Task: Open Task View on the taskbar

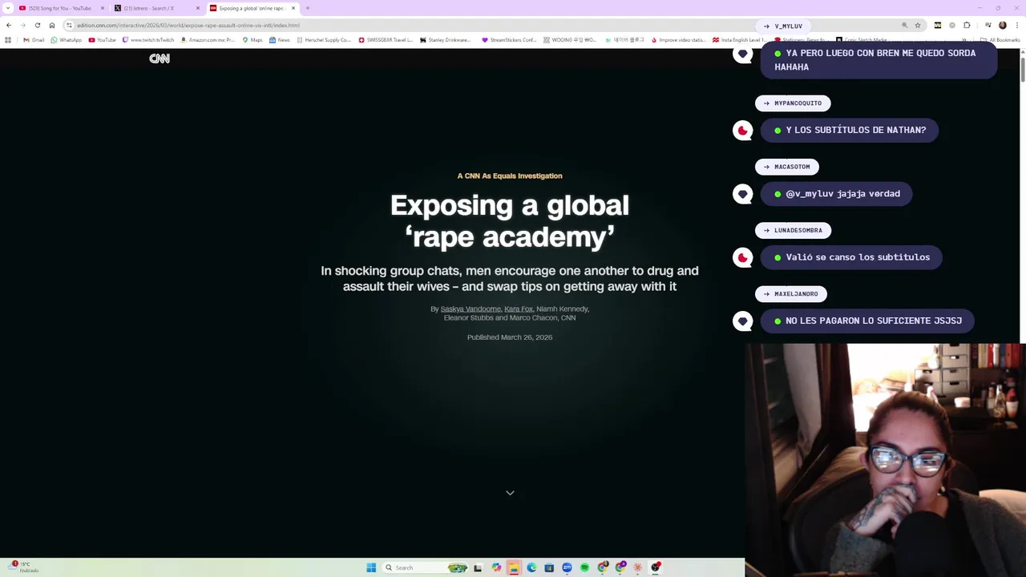Action: point(478,567)
